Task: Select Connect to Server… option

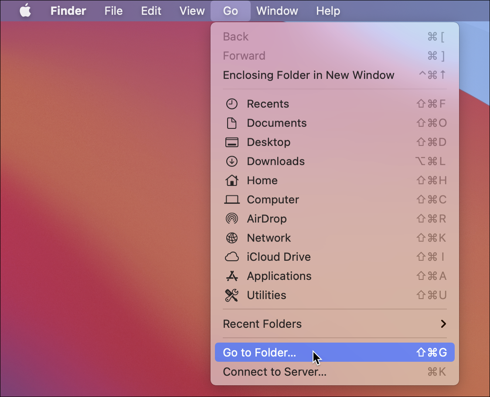Action: [275, 372]
